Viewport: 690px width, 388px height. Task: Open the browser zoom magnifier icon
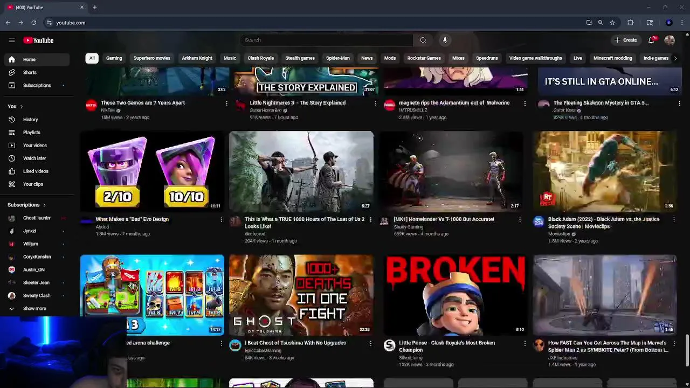click(601, 23)
